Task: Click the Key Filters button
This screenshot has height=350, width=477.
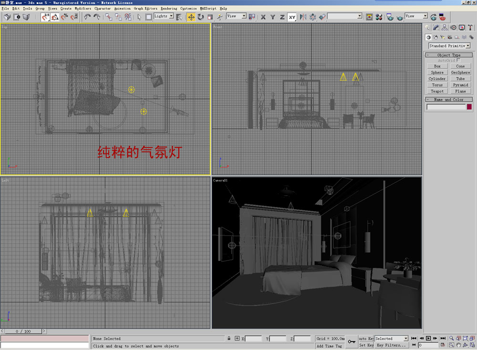Action: click(x=391, y=345)
